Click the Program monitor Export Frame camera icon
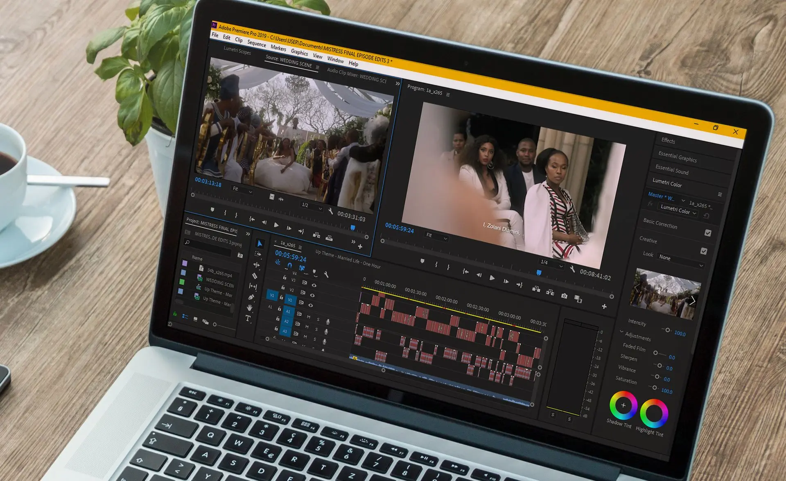This screenshot has width=786, height=481. [x=564, y=296]
